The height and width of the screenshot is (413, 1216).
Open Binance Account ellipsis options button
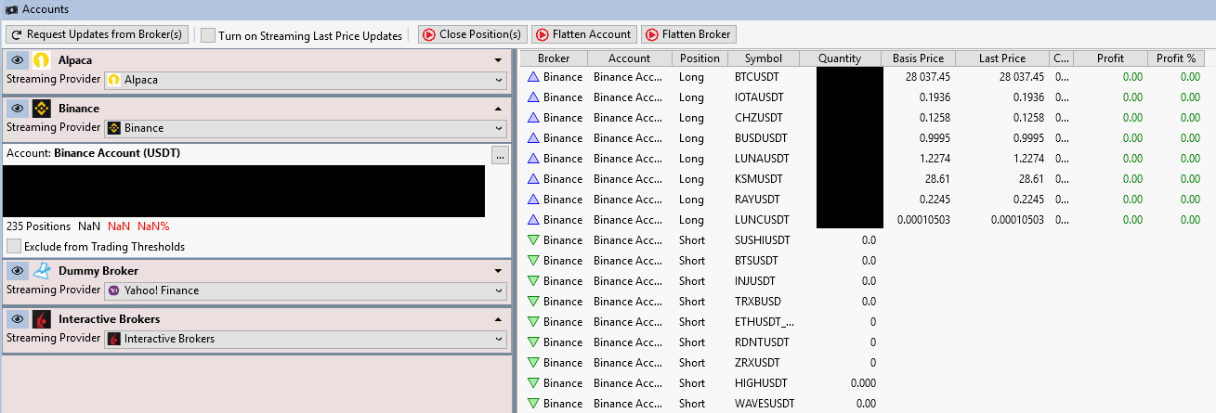(x=501, y=155)
